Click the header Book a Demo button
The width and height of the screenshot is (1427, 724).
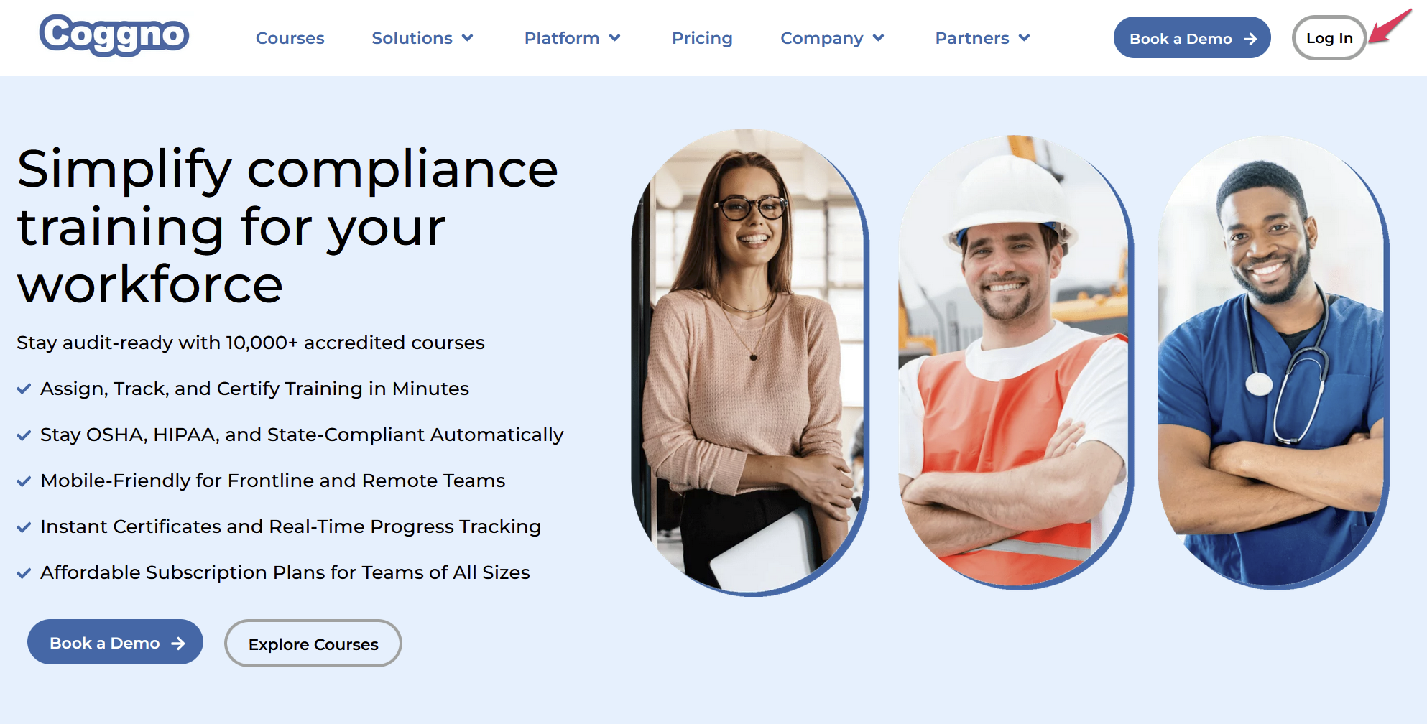tap(1192, 38)
